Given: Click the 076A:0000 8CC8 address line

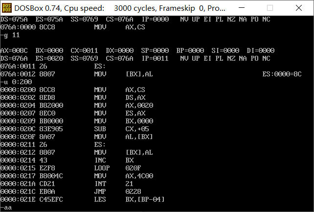Looking at the screenshot, I should (73, 27).
